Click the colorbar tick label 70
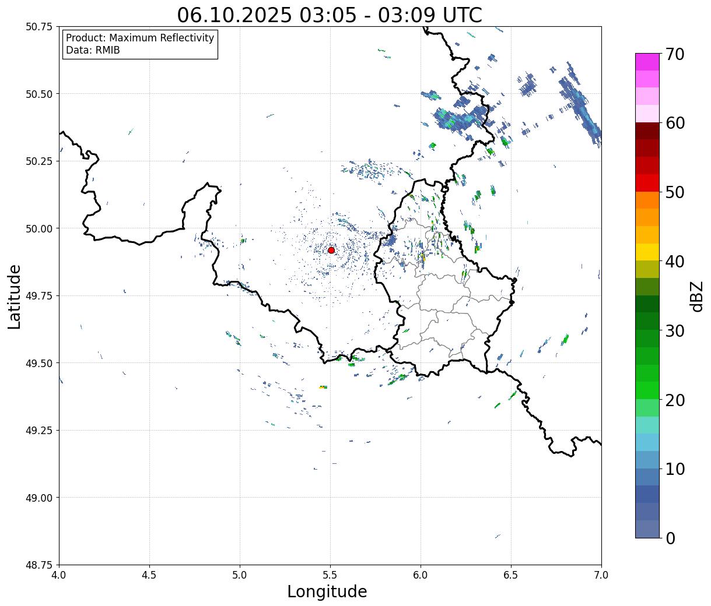711x606 pixels. [675, 54]
